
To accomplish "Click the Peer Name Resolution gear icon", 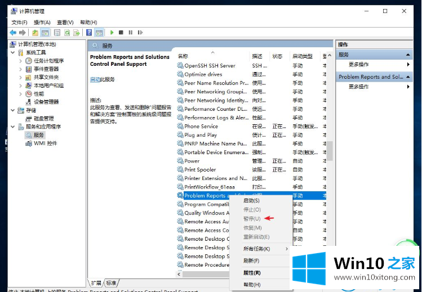I will (180, 83).
